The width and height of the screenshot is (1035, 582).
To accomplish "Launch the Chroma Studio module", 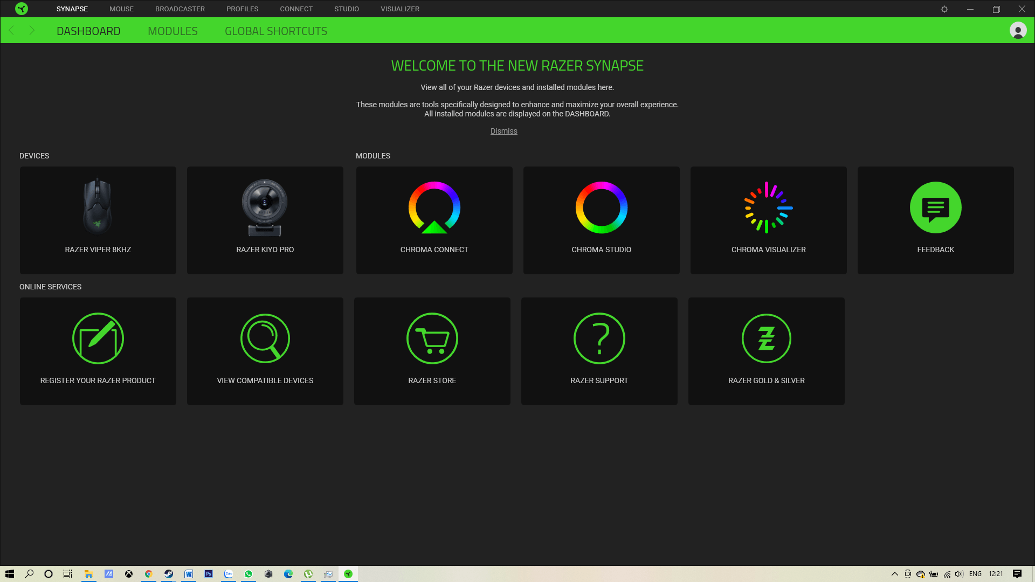I will click(602, 220).
